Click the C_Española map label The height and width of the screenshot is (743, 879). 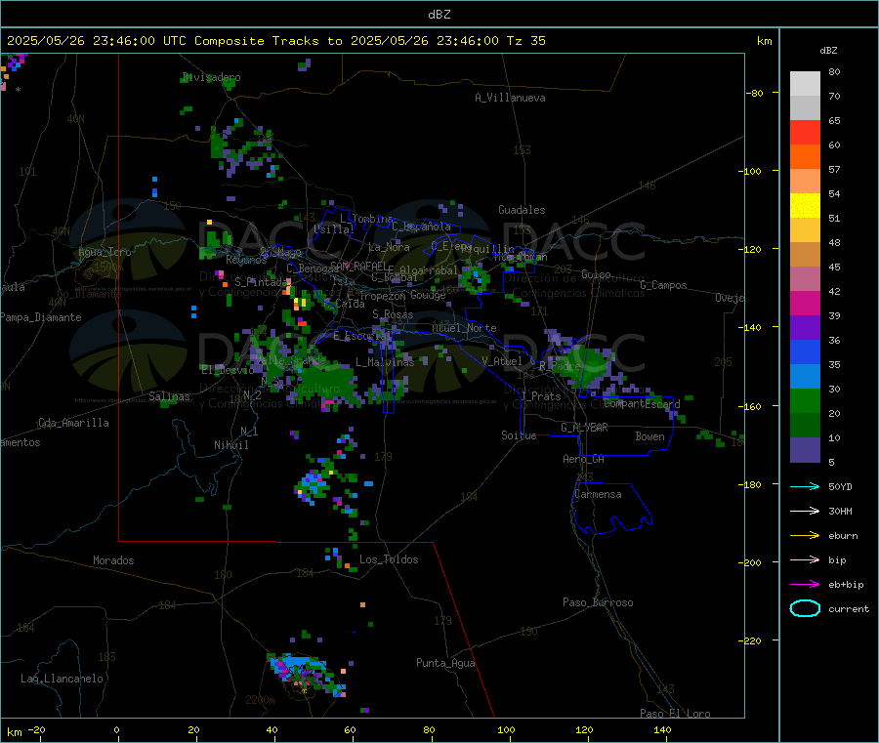pos(421,227)
